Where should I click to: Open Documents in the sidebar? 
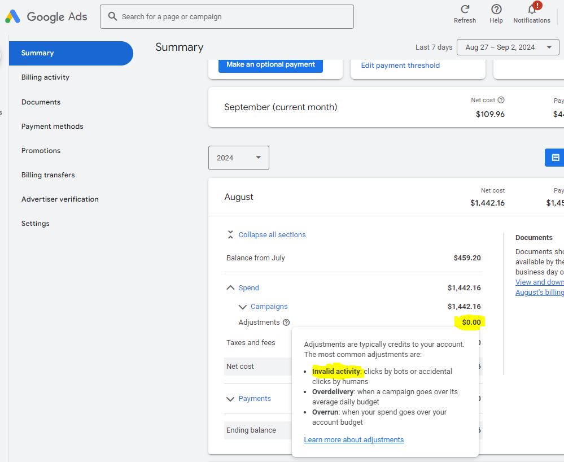pos(41,102)
